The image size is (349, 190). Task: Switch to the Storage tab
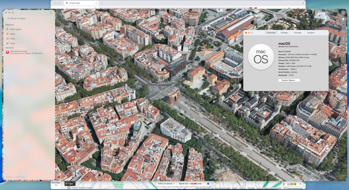[298, 33]
